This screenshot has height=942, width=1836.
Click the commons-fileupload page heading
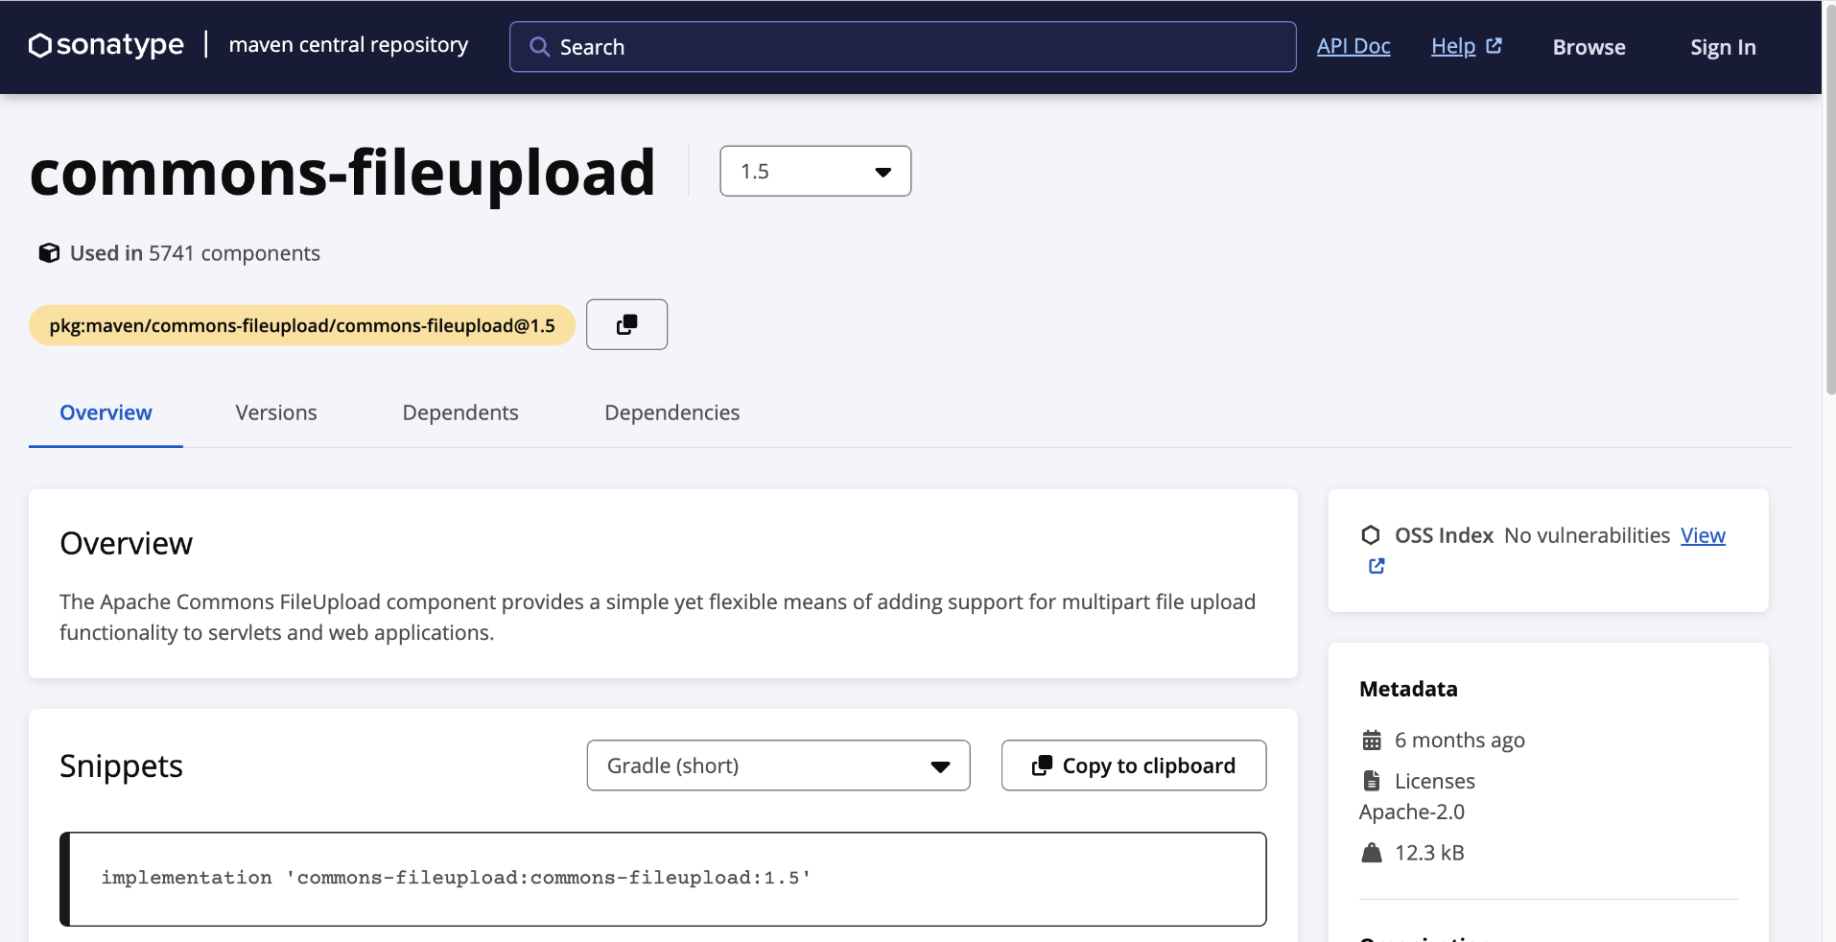(342, 173)
